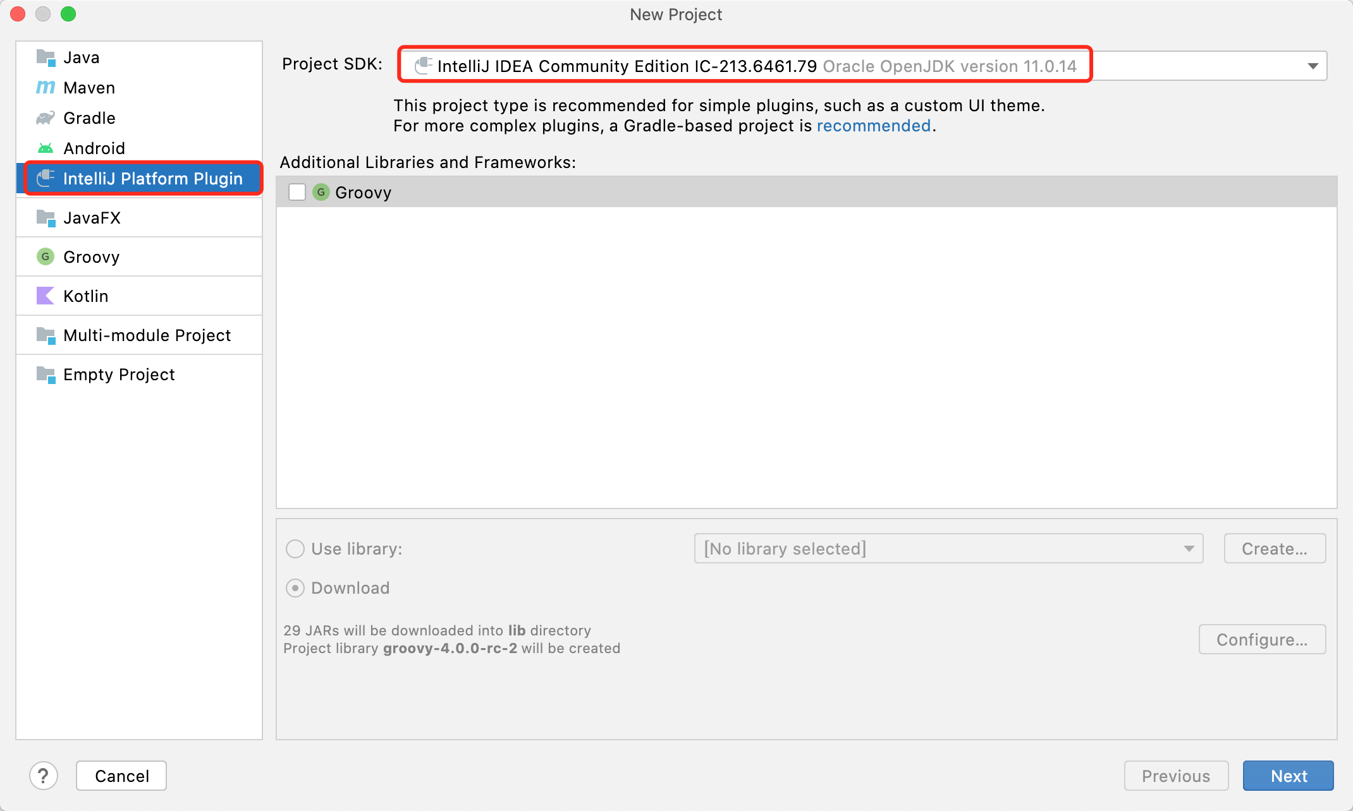This screenshot has height=811, width=1353.
Task: Open help with the question mark button
Action: [44, 776]
